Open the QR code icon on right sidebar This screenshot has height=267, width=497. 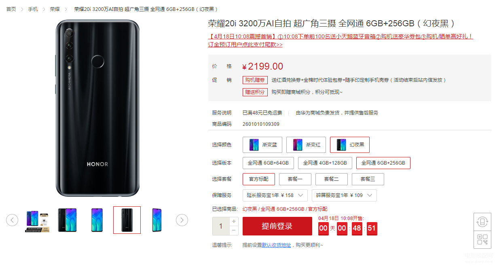(x=482, y=239)
